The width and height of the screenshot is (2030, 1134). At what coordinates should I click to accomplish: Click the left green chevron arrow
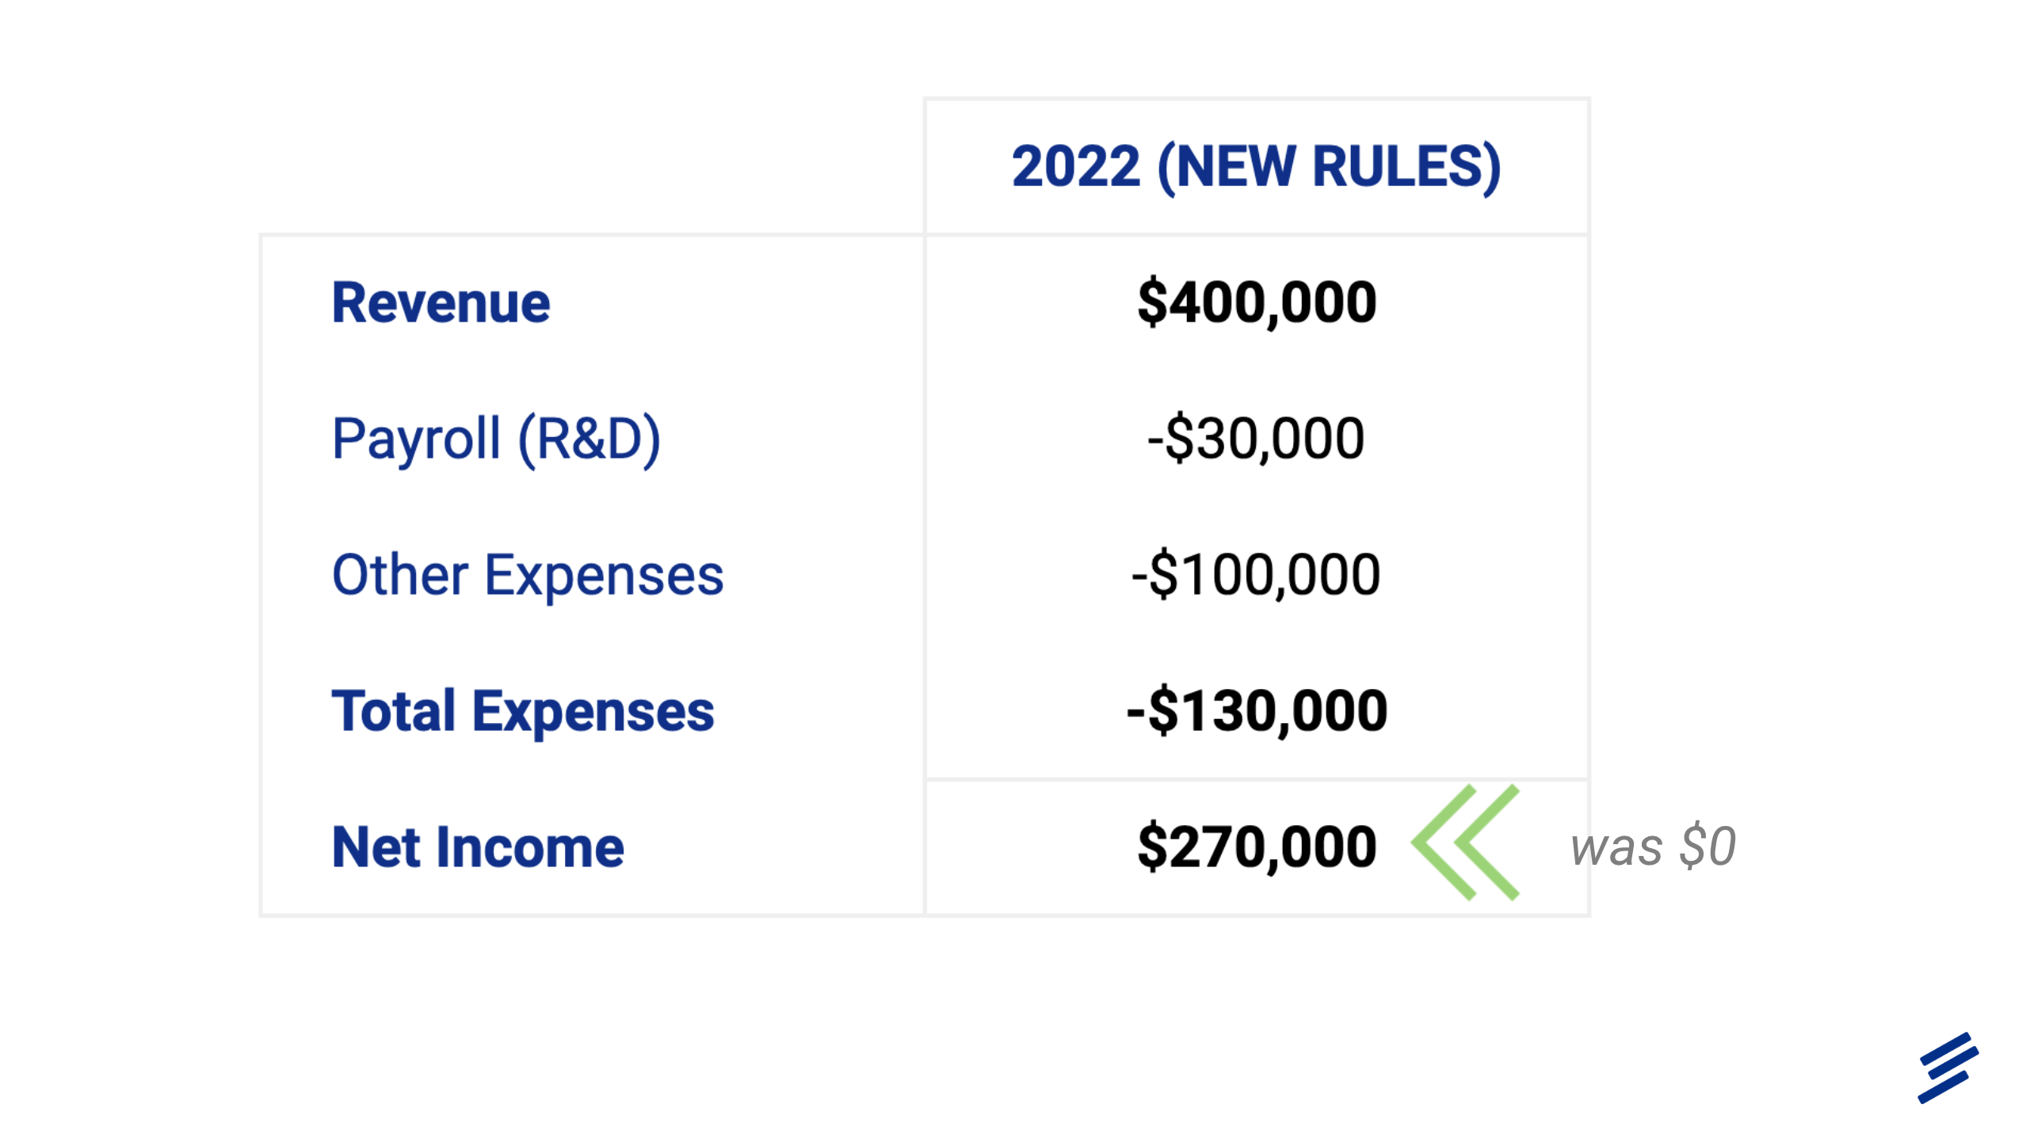1440,842
